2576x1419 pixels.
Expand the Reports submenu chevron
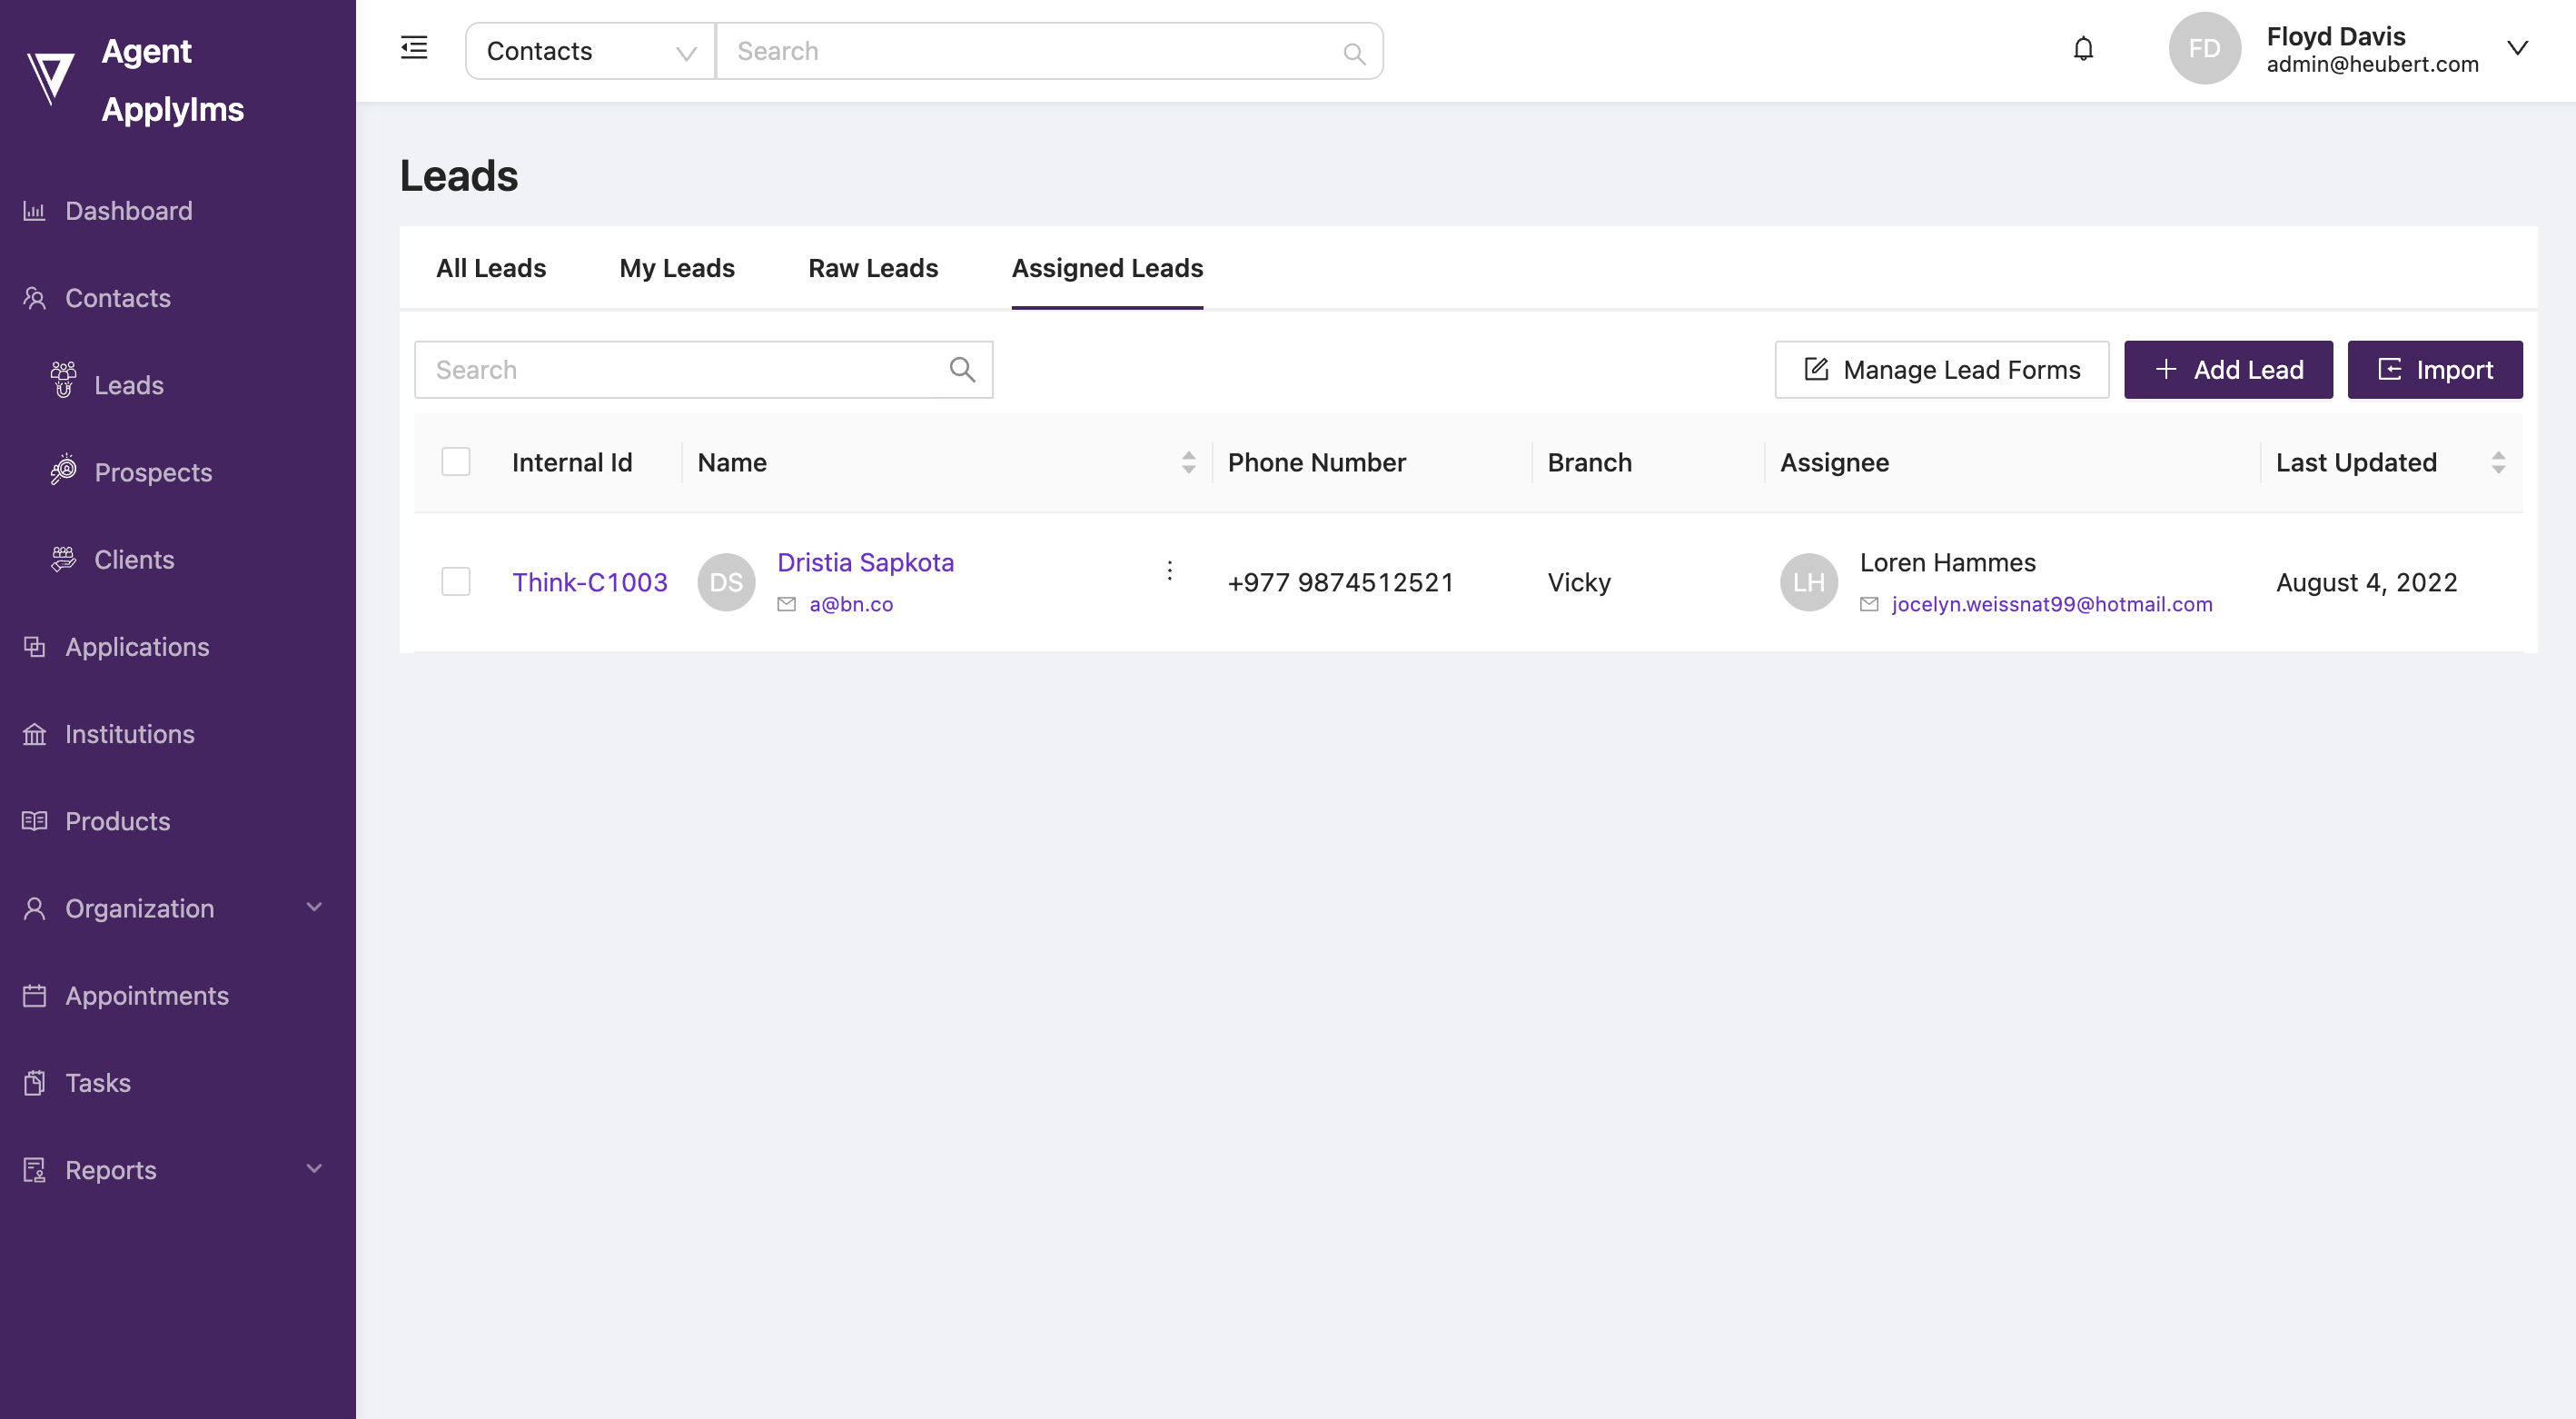tap(314, 1168)
